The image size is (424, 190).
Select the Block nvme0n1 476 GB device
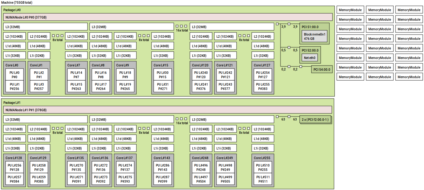tap(314, 36)
